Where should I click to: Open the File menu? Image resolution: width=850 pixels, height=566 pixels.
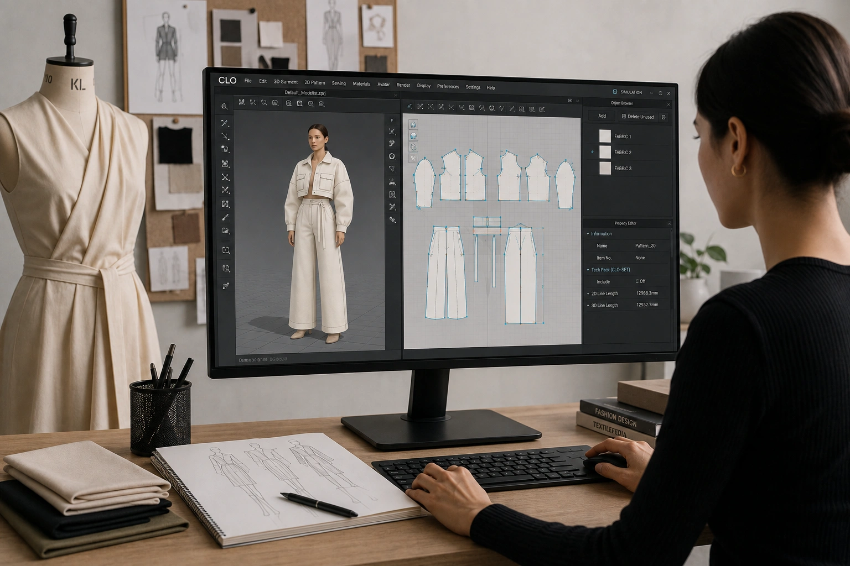[248, 81]
